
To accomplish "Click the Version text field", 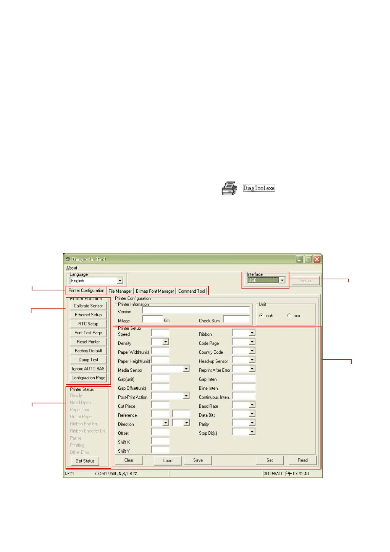I will (196, 310).
